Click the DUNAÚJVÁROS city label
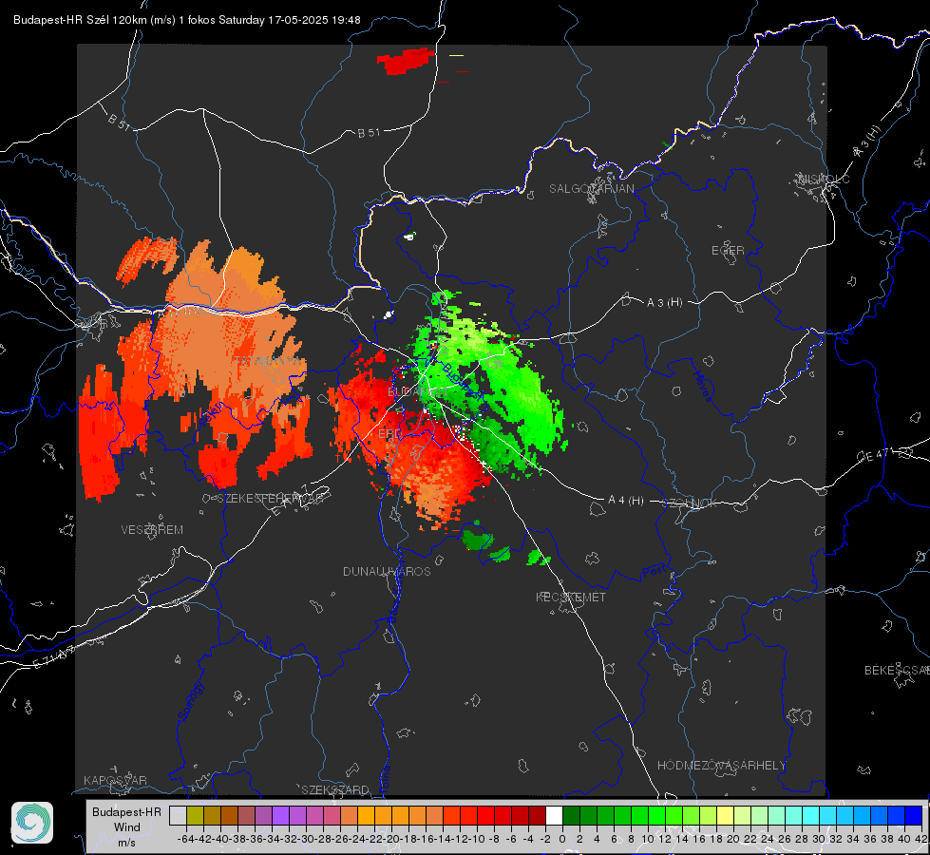 click(387, 571)
